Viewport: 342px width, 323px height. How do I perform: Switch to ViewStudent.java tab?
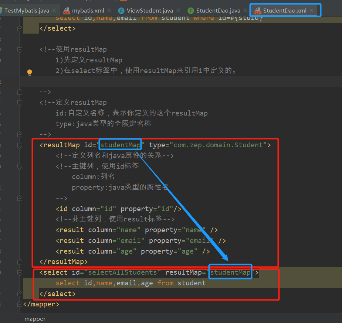point(150,10)
